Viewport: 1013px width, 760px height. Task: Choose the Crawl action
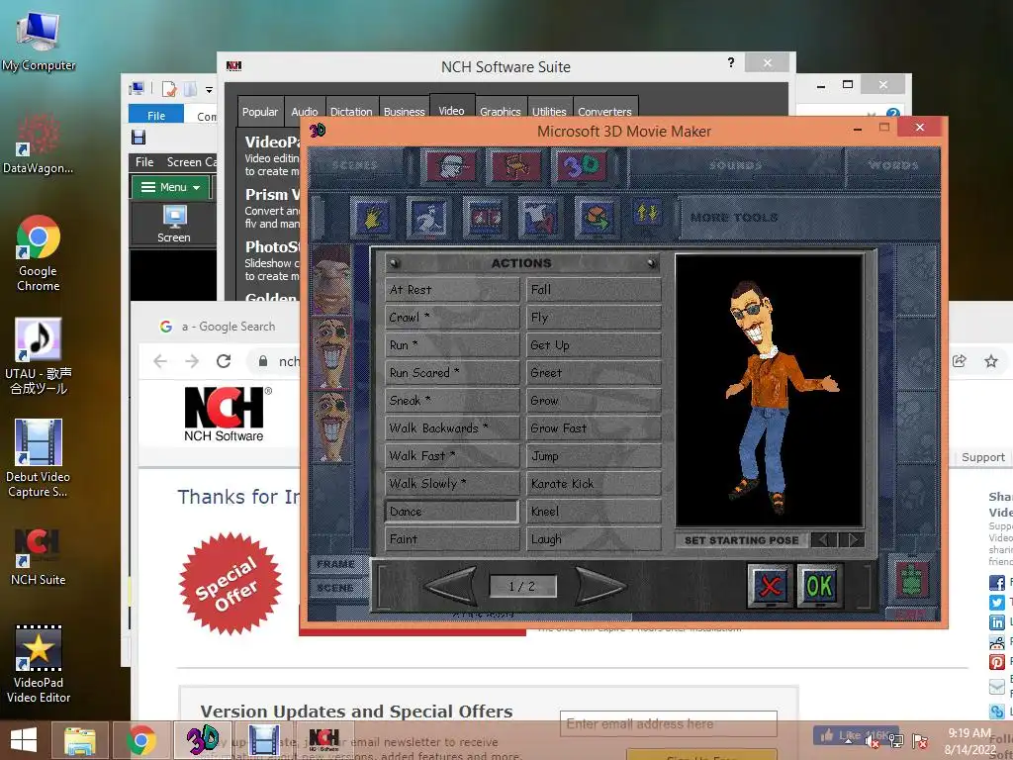coord(452,318)
